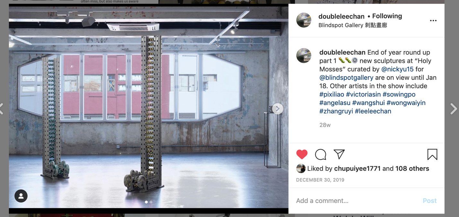This screenshot has width=459, height=217.
Task: Go to previous post arrow
Action: (2, 109)
